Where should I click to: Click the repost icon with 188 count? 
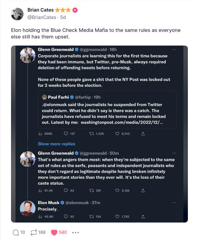click(x=34, y=232)
